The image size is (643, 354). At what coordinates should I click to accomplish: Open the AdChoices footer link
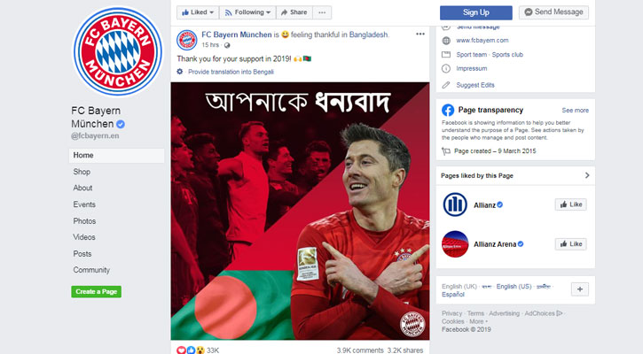[544, 313]
